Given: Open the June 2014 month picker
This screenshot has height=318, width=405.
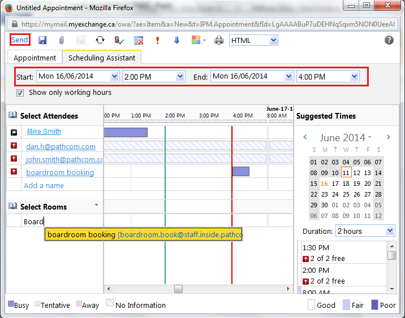Looking at the screenshot, I should coord(346,137).
